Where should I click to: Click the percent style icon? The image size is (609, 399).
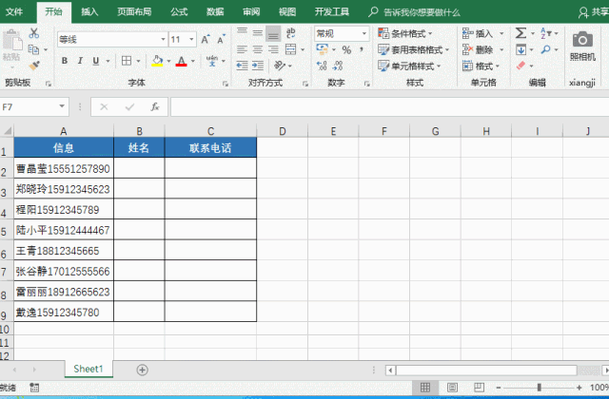(346, 49)
